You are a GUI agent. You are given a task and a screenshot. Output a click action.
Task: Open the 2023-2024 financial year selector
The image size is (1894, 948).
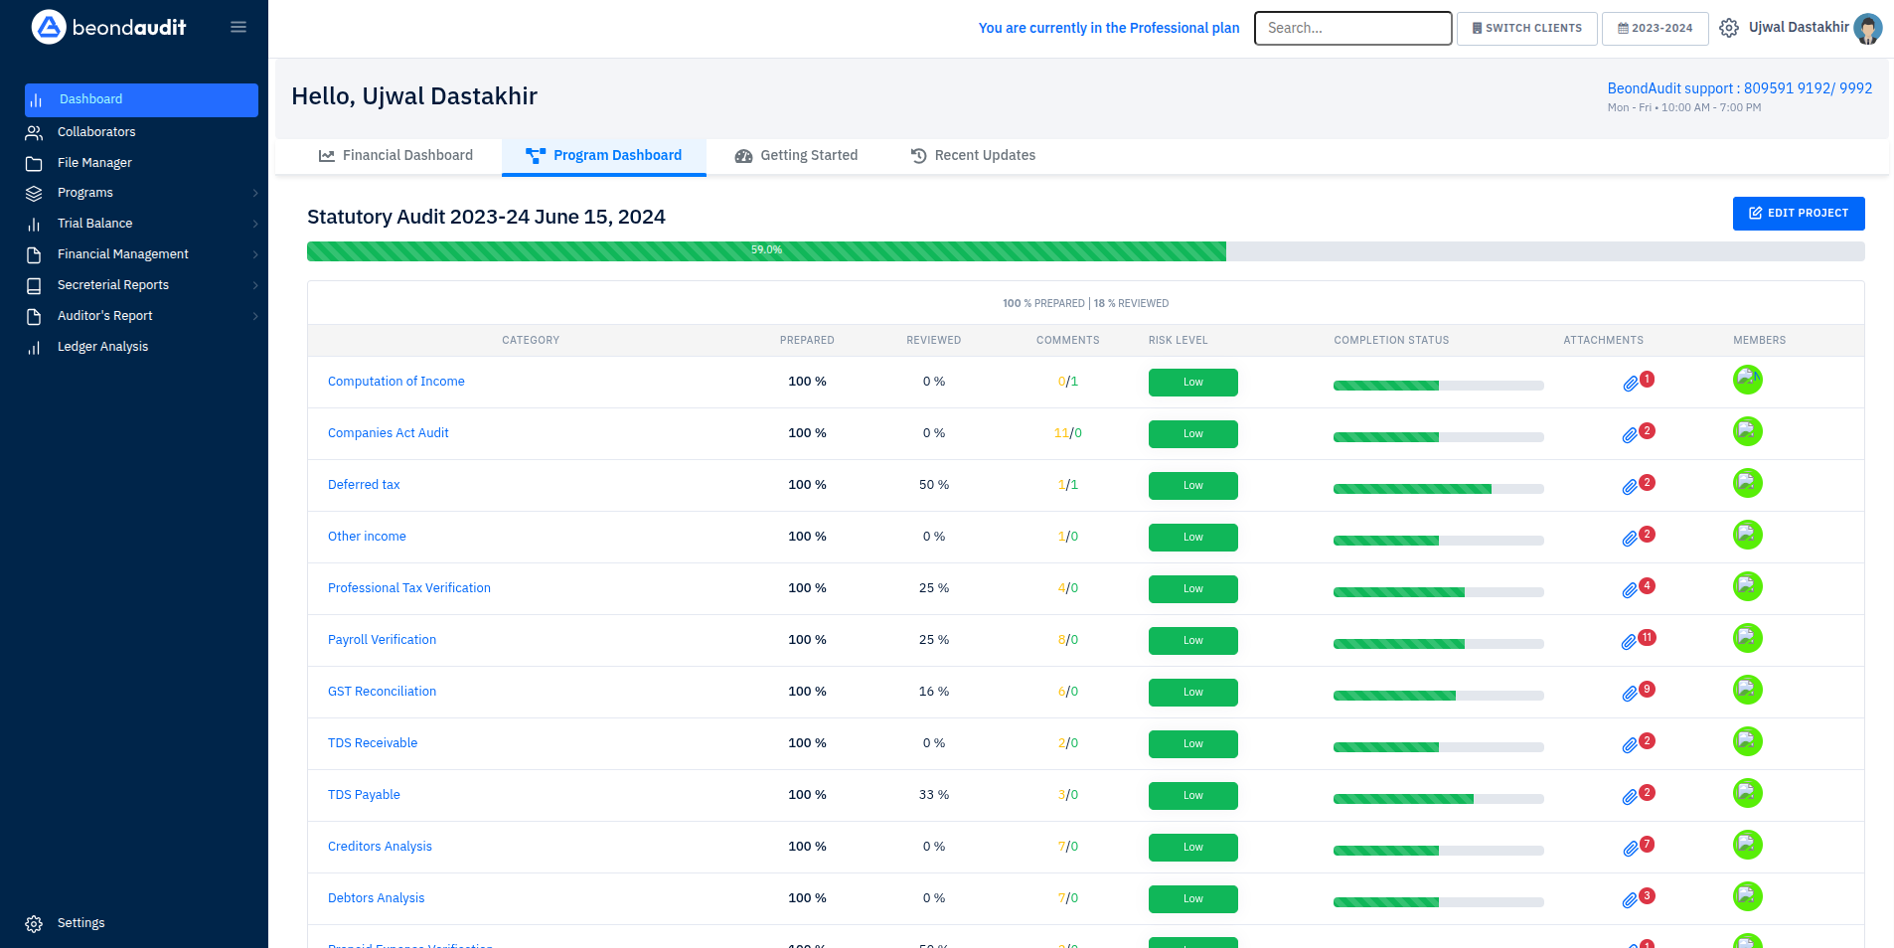pyautogui.click(x=1655, y=28)
